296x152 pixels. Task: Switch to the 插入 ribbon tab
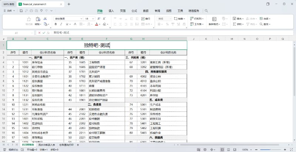[x=111, y=11]
